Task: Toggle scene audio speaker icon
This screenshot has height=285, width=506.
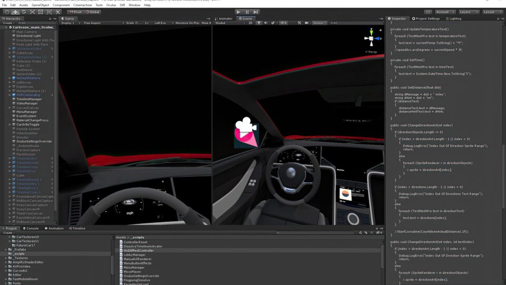Action: point(266,23)
